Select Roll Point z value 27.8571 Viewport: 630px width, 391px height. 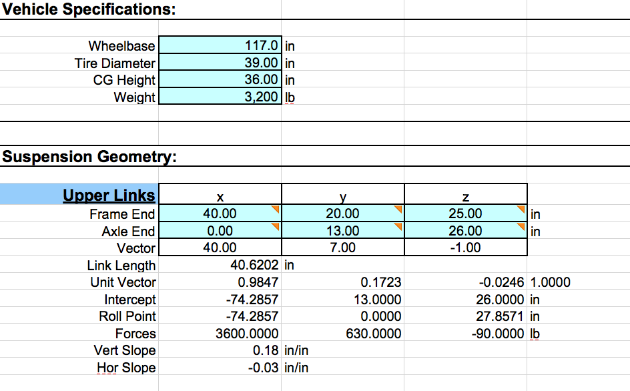pos(500,316)
